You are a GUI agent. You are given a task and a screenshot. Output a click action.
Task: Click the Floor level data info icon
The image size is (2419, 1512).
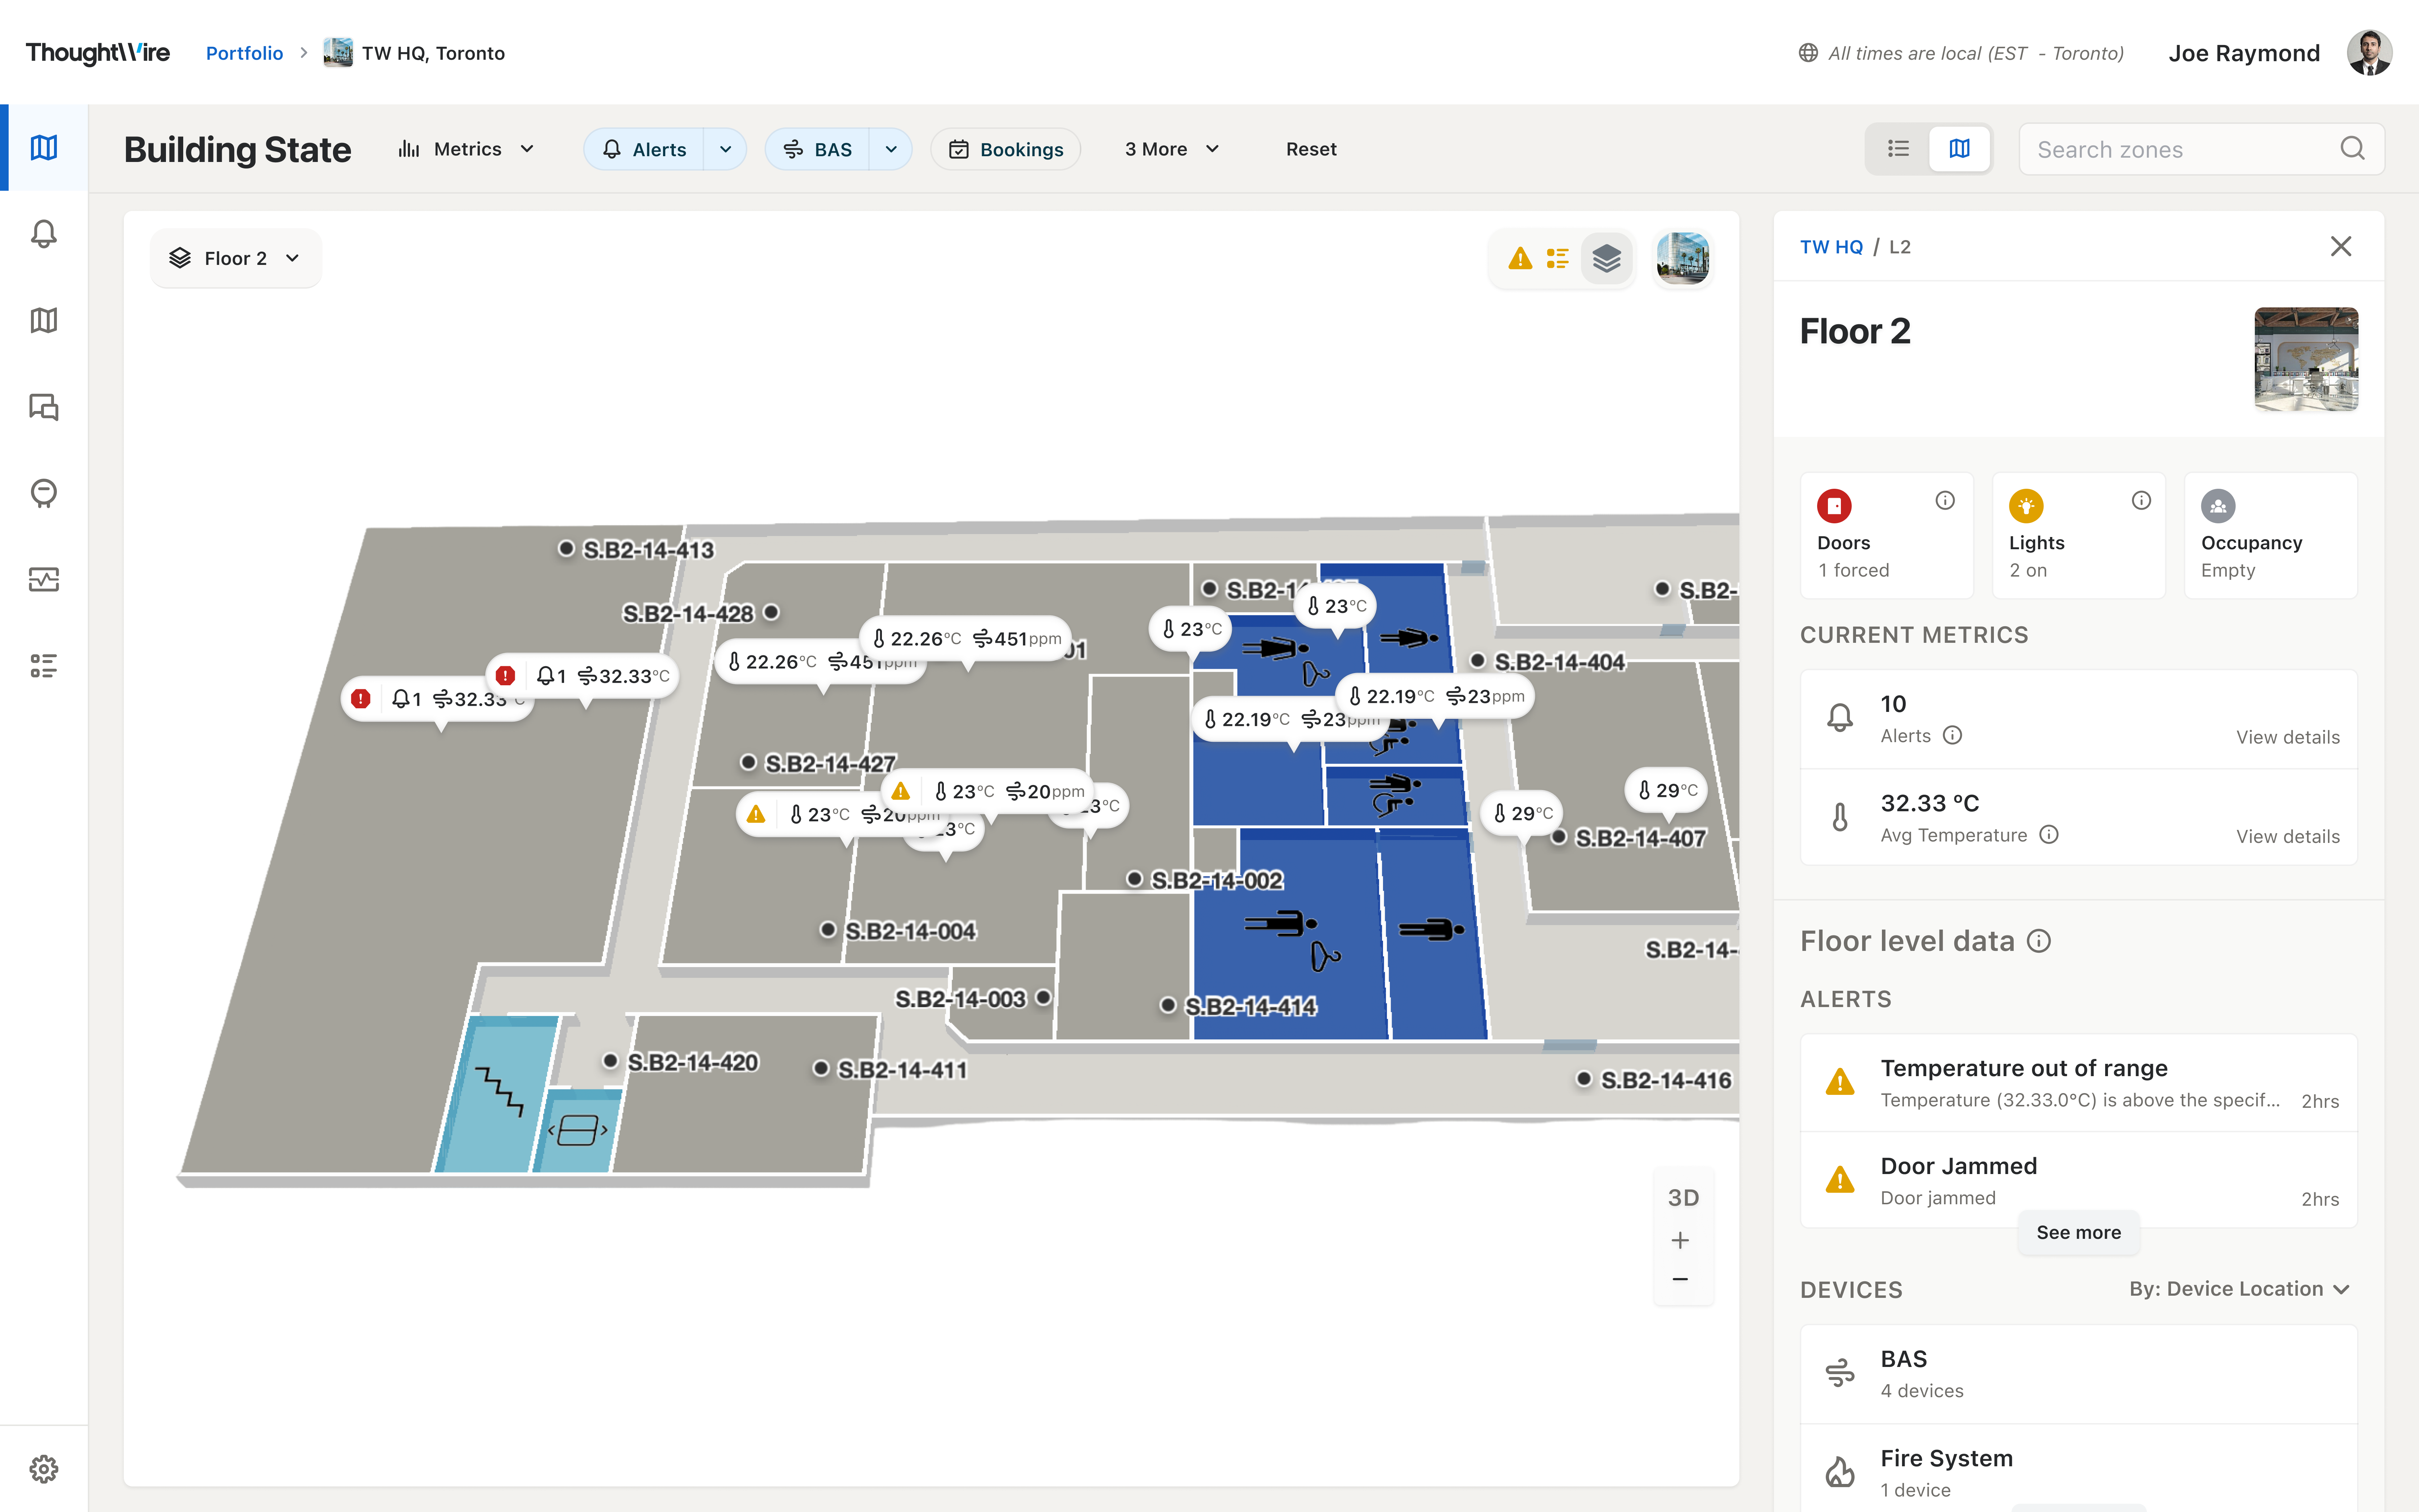2039,941
